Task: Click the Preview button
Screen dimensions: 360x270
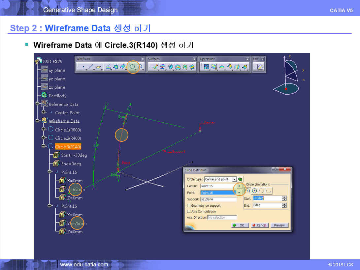Action: (279, 225)
